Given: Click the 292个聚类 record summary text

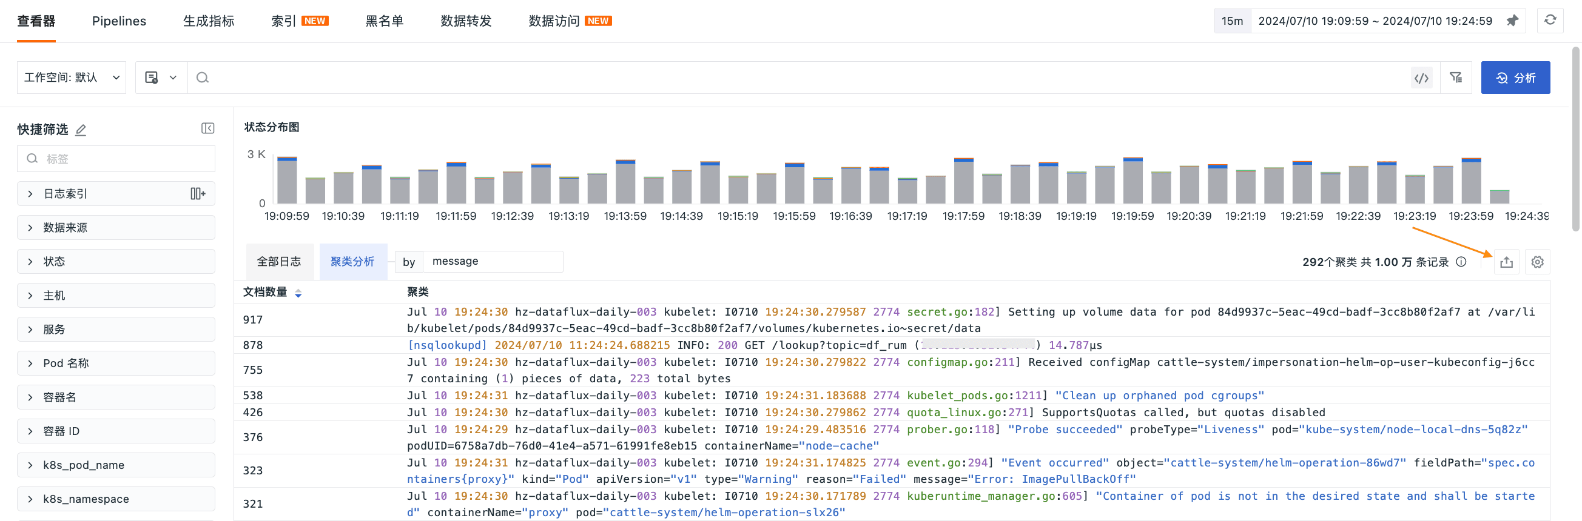Looking at the screenshot, I should pyautogui.click(x=1375, y=262).
